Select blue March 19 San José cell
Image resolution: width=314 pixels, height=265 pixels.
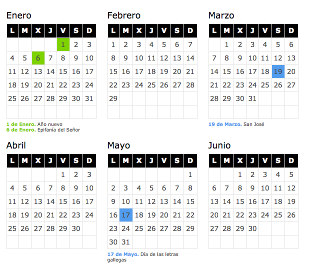[278, 71]
